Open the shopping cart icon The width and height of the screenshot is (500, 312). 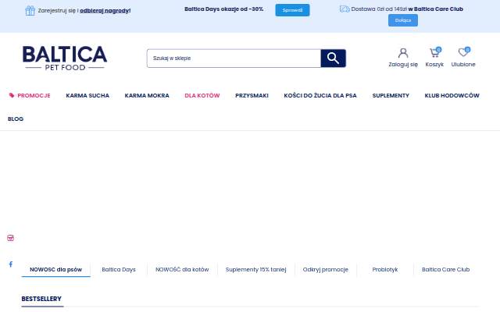(434, 52)
